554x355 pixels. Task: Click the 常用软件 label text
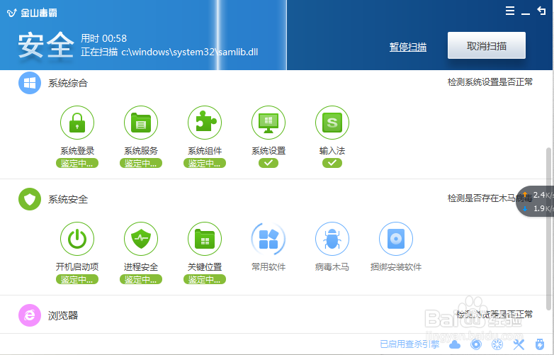(268, 266)
